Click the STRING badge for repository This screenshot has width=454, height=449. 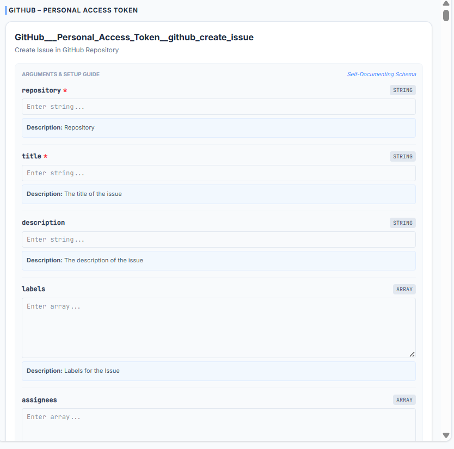pos(402,90)
